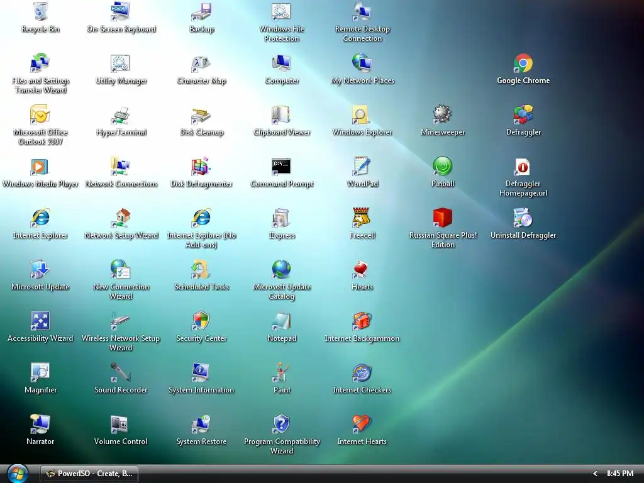
Task: Click the Backup desktop icon
Action: (201, 11)
